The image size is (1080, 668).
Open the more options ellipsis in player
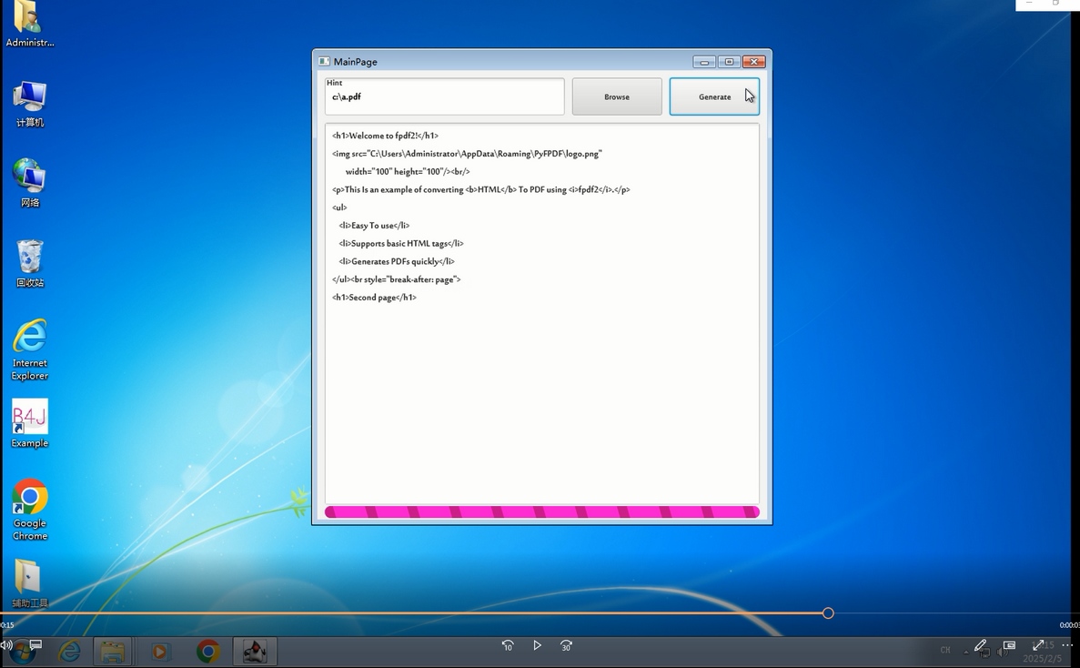pos(1067,645)
